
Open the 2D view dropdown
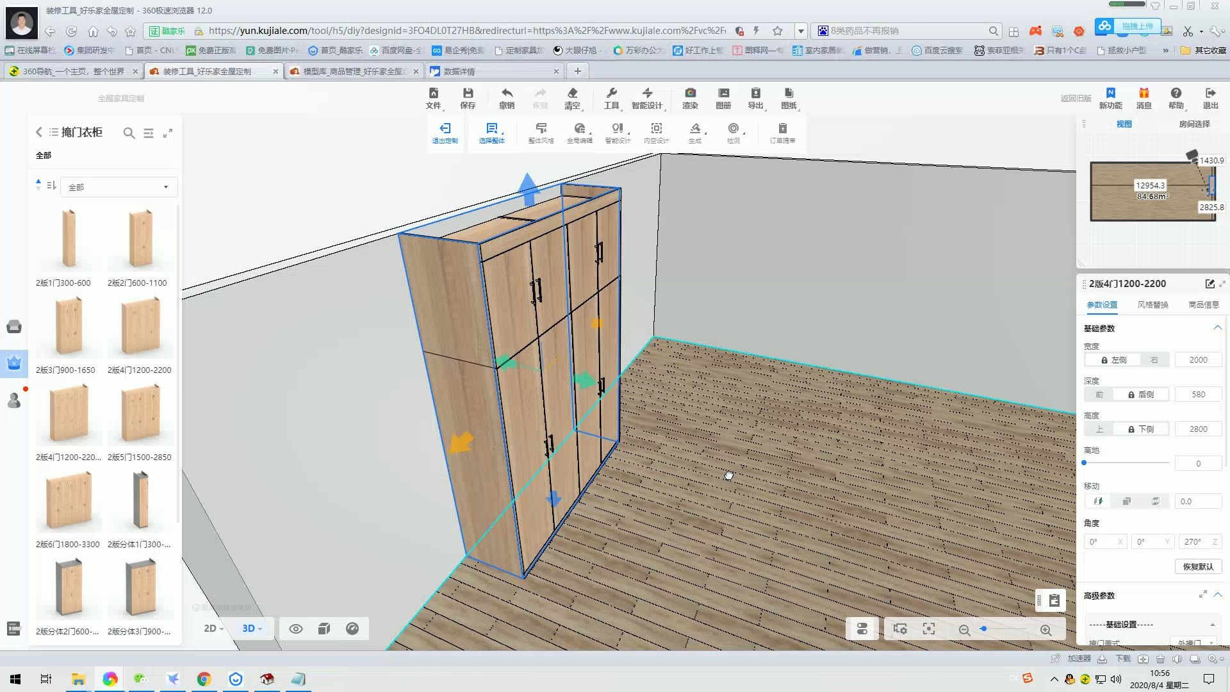(x=213, y=629)
